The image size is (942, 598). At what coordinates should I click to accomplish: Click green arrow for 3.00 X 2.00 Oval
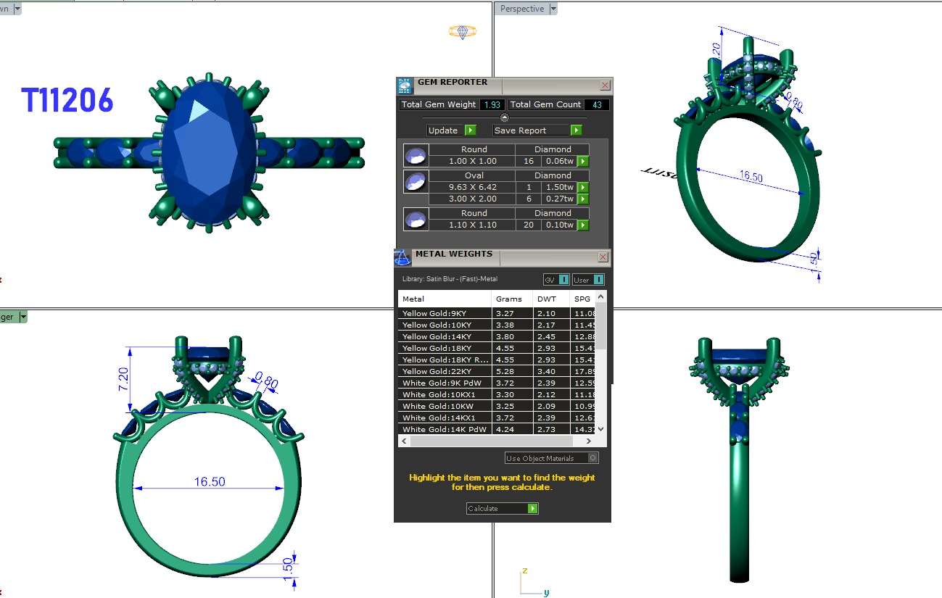pos(582,199)
